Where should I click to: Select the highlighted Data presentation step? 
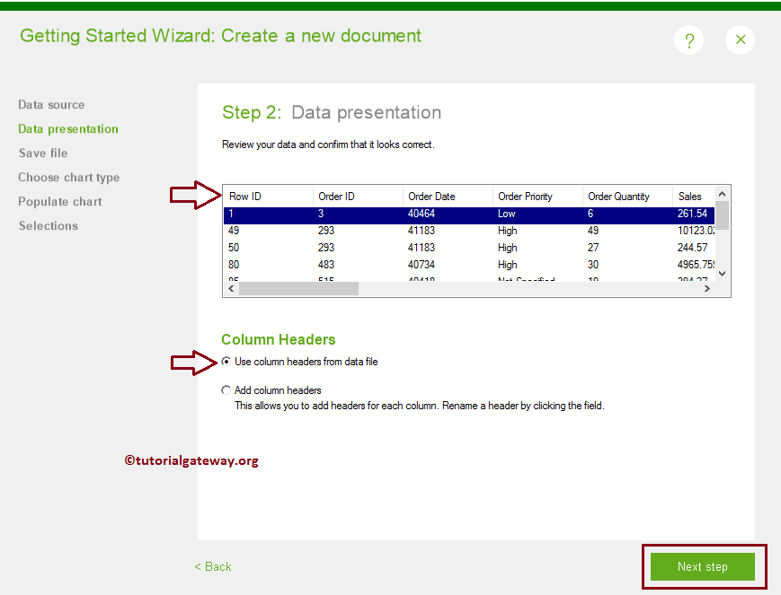click(68, 128)
